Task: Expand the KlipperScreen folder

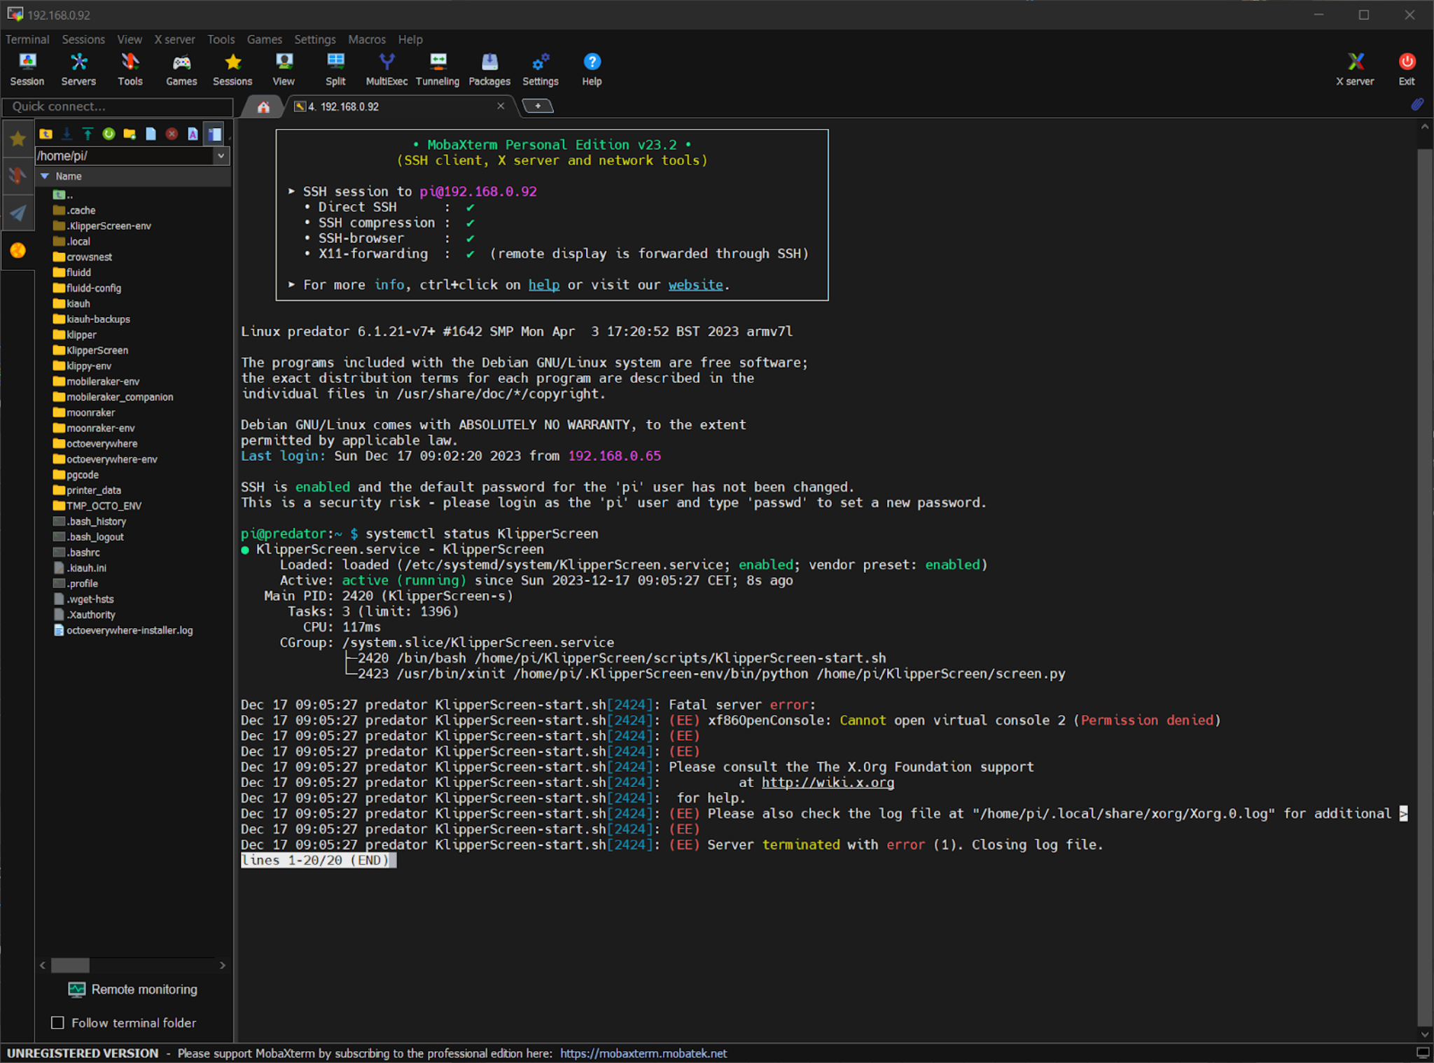Action: click(x=97, y=350)
